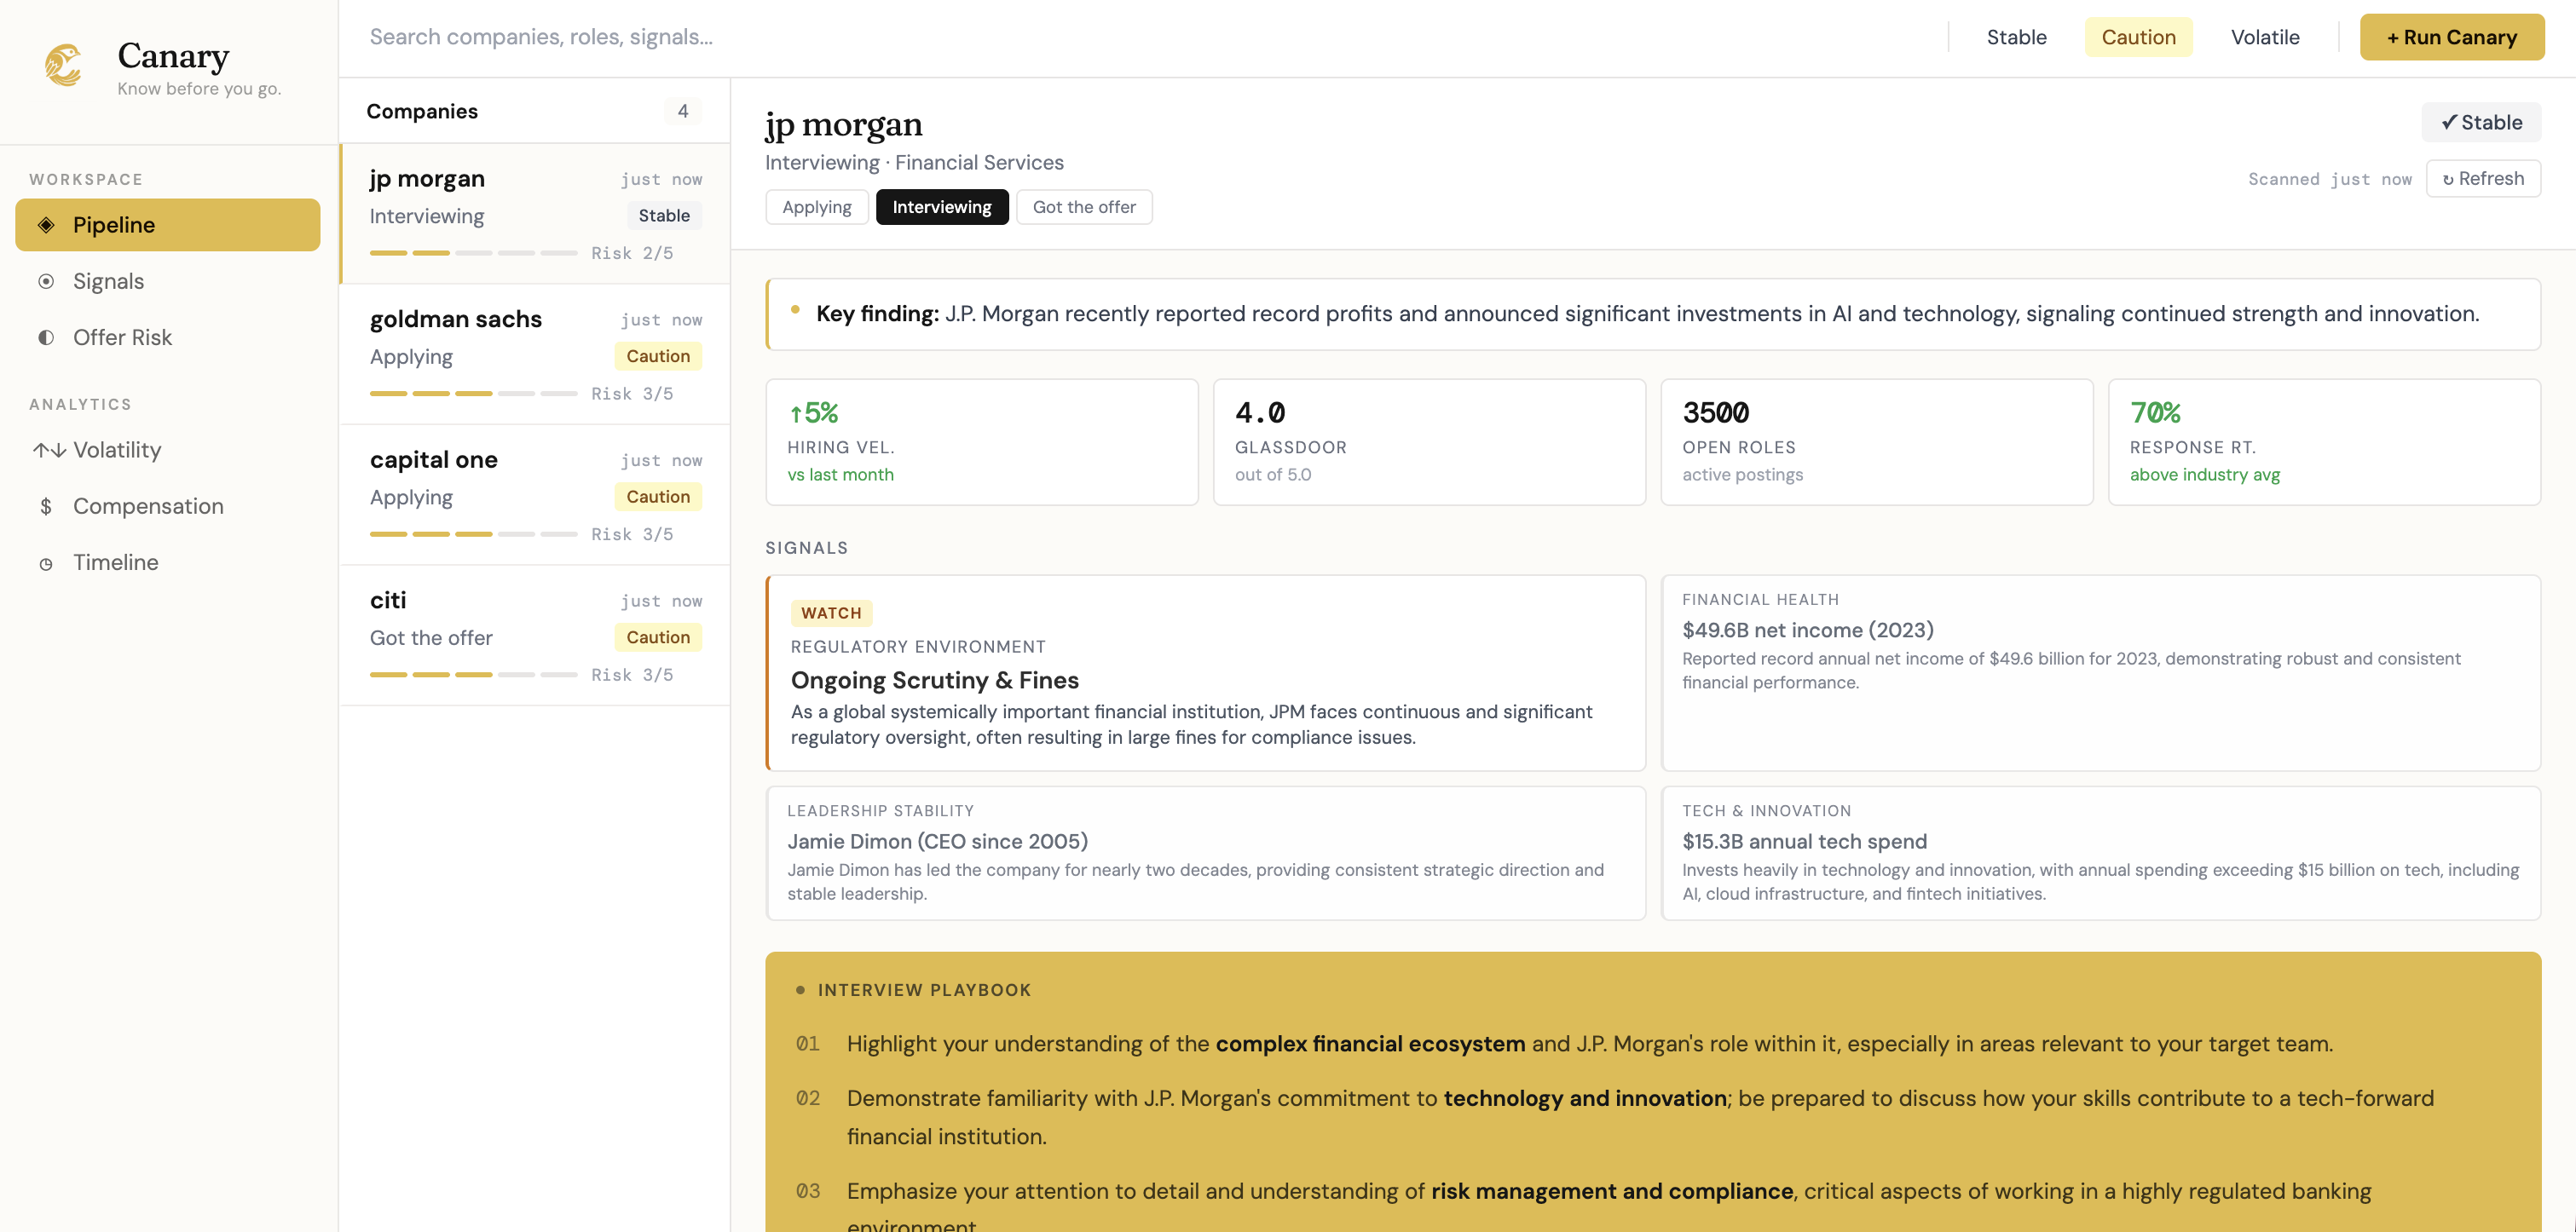Click the Pipeline diamond icon
The height and width of the screenshot is (1232, 2576).
46,225
